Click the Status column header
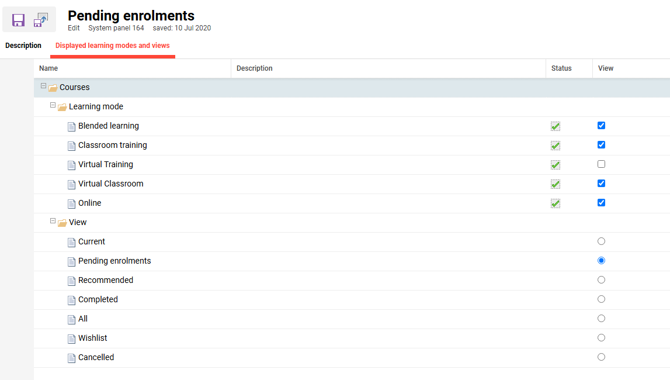 pos(561,68)
